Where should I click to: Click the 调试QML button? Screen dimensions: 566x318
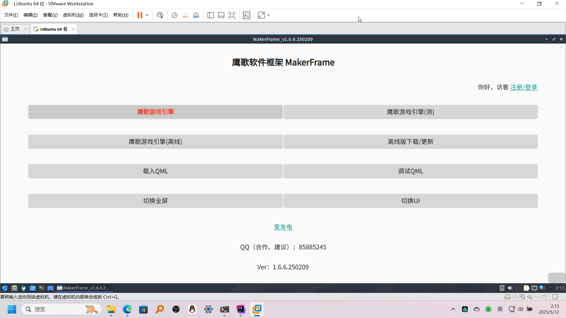(x=411, y=171)
